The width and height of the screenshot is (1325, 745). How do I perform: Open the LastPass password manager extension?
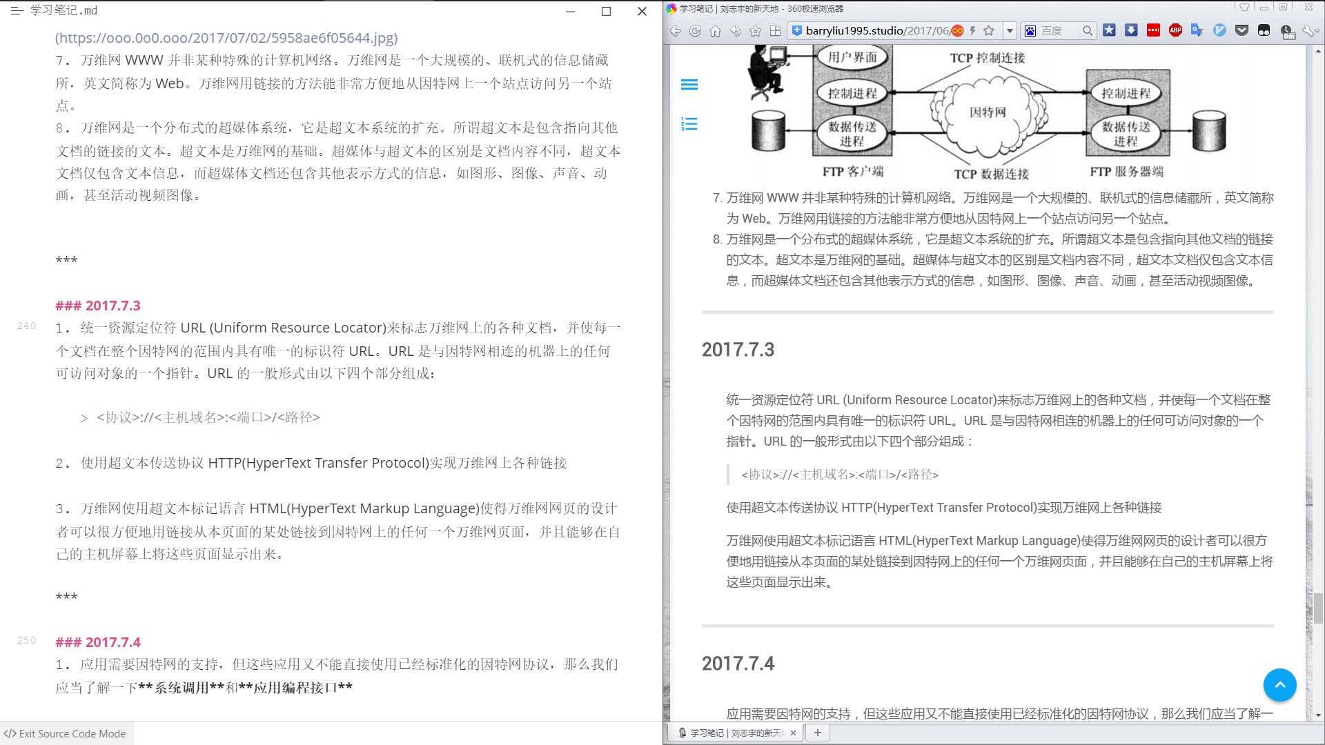coord(1153,30)
